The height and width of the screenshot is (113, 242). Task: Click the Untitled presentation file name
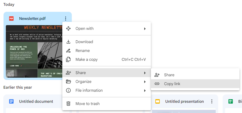(184, 101)
